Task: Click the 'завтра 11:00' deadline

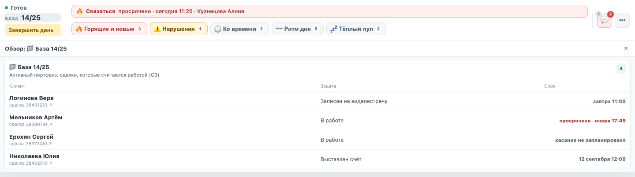Action: (609, 101)
